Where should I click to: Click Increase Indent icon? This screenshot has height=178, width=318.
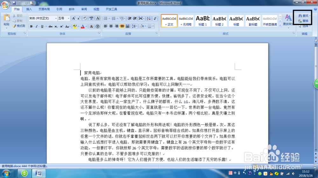coord(135,19)
